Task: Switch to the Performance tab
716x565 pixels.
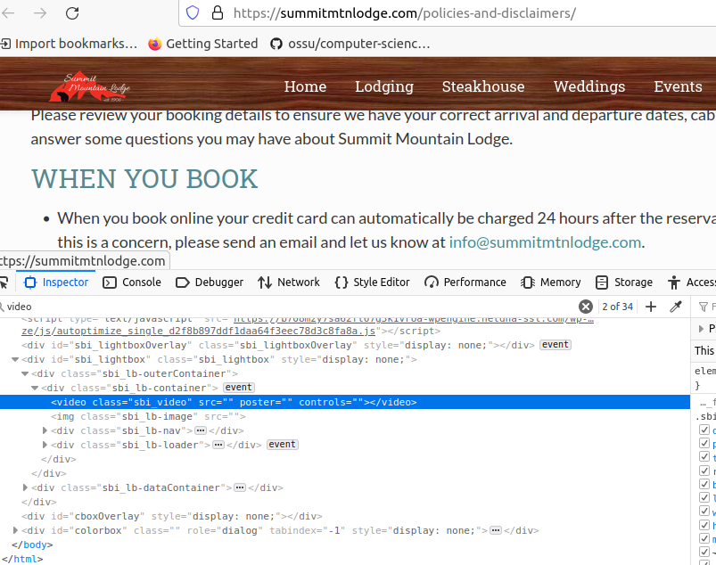Action: [465, 282]
